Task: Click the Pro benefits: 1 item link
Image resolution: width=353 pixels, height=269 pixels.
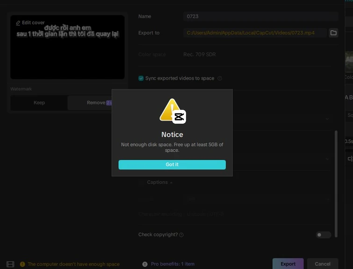Action: click(x=173, y=264)
